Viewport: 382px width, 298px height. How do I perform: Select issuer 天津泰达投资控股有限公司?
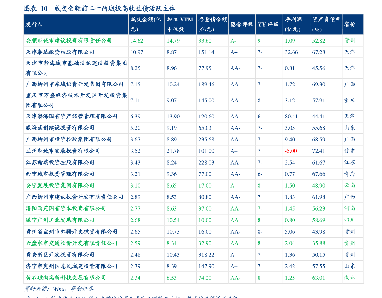pyautogui.click(x=60, y=52)
